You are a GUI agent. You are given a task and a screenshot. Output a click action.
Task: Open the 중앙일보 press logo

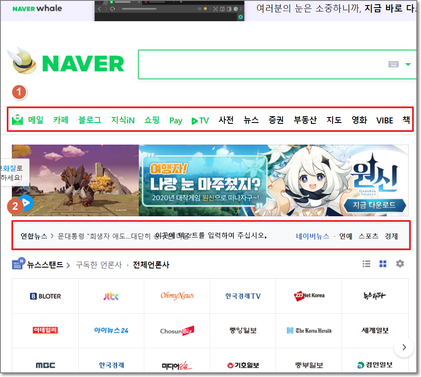click(243, 330)
